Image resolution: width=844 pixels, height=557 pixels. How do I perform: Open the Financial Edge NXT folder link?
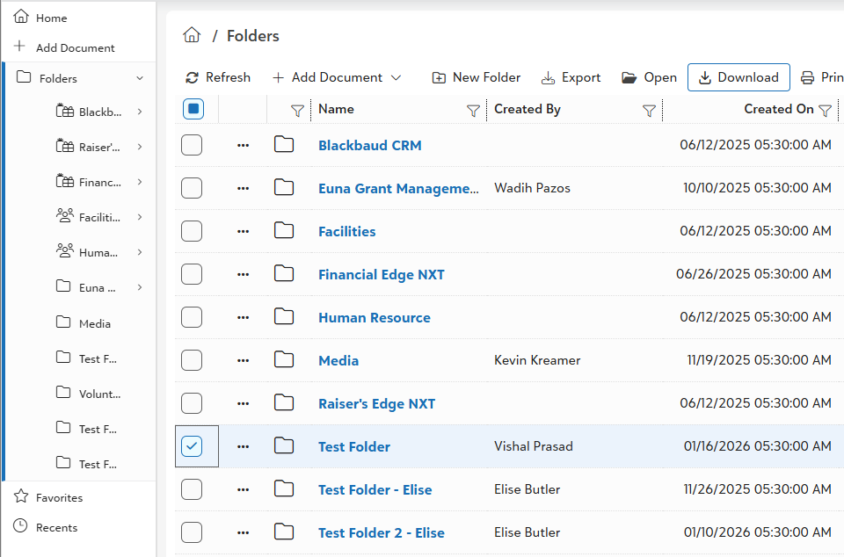(x=382, y=275)
